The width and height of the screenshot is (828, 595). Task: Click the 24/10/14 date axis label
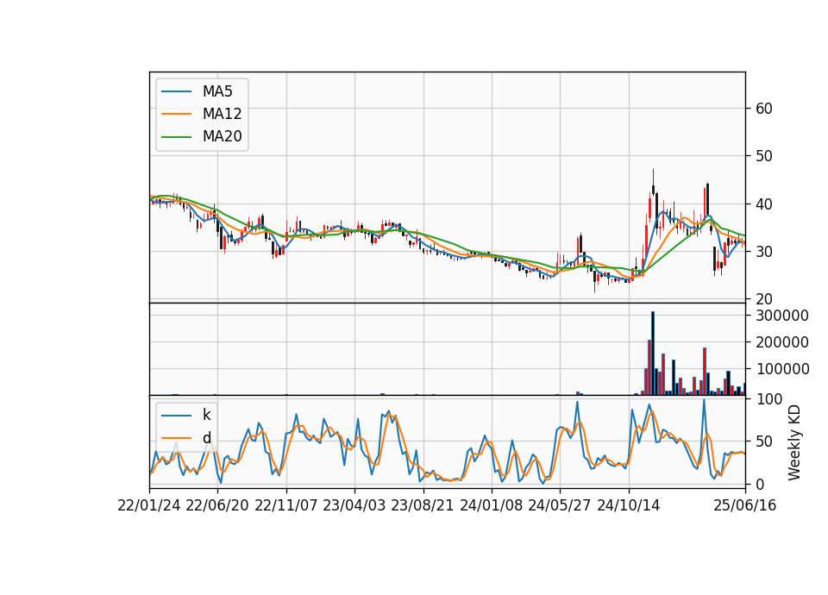click(x=629, y=505)
